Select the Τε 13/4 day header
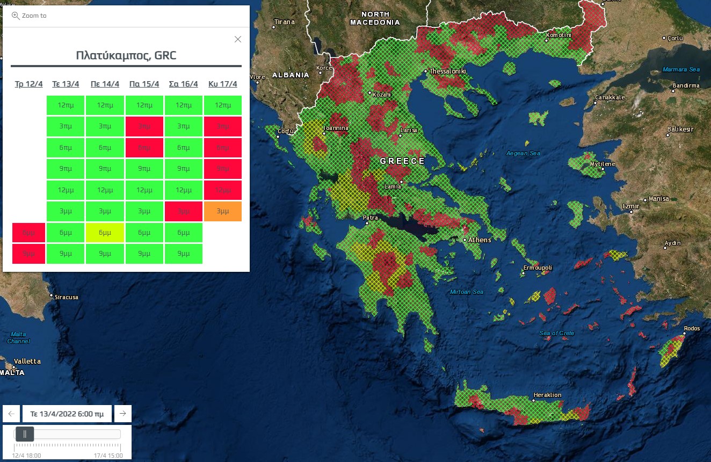 (x=66, y=84)
